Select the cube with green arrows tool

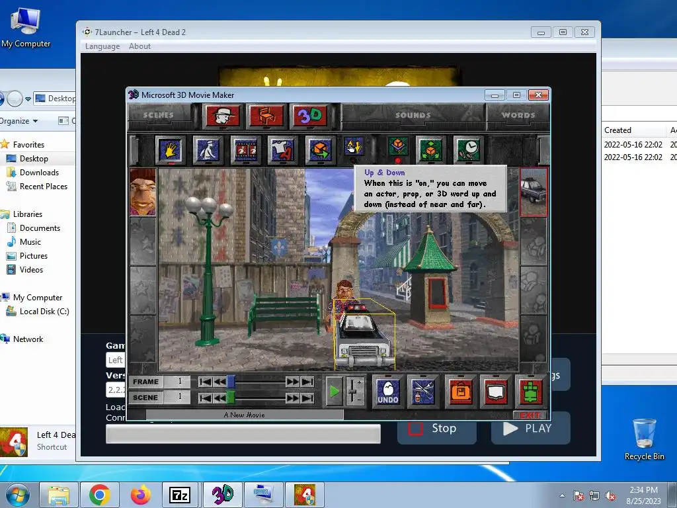click(430, 149)
